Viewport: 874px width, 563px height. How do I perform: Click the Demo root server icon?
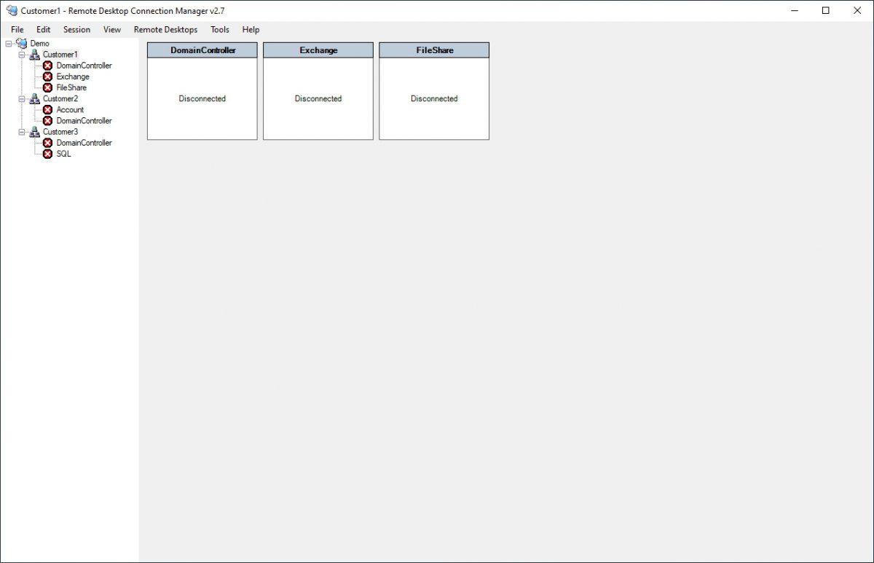click(x=22, y=43)
